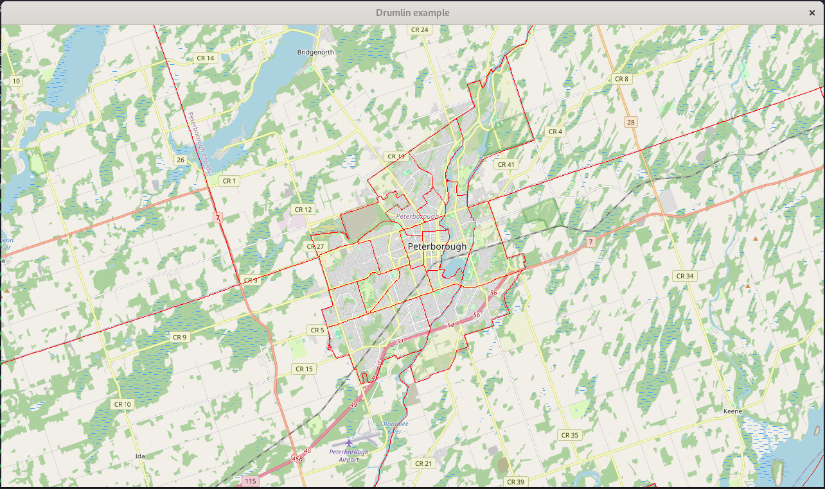This screenshot has height=489, width=825.
Task: Click the exit 45B number on the highway
Action: pos(297,458)
